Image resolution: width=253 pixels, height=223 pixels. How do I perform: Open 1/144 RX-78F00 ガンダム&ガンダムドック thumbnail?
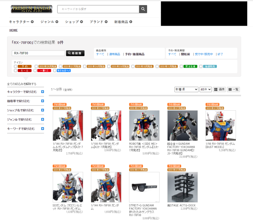[x=68, y=126]
